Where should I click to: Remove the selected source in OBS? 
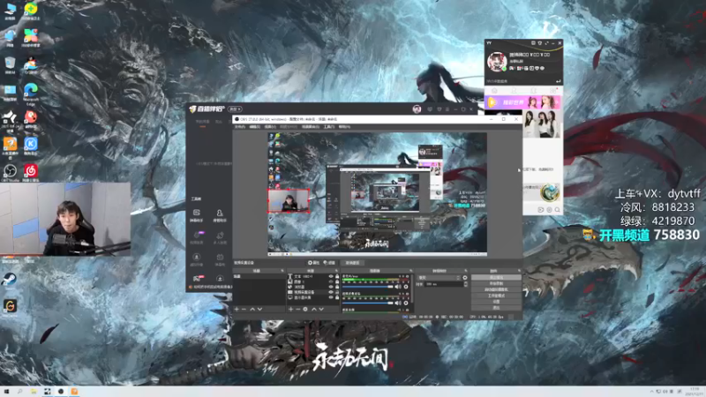pyautogui.click(x=298, y=310)
